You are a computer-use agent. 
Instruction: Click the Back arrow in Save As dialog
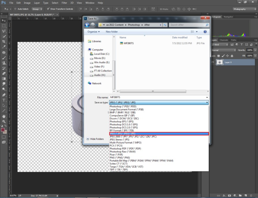tap(87, 25)
